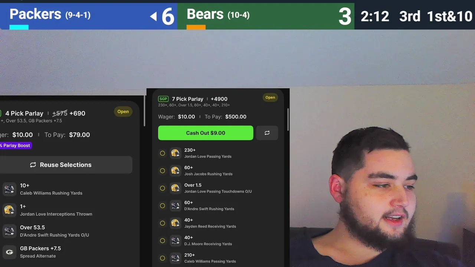475x267 pixels.
Task: Click the possession arrow next to the Packers score
Action: click(x=153, y=16)
